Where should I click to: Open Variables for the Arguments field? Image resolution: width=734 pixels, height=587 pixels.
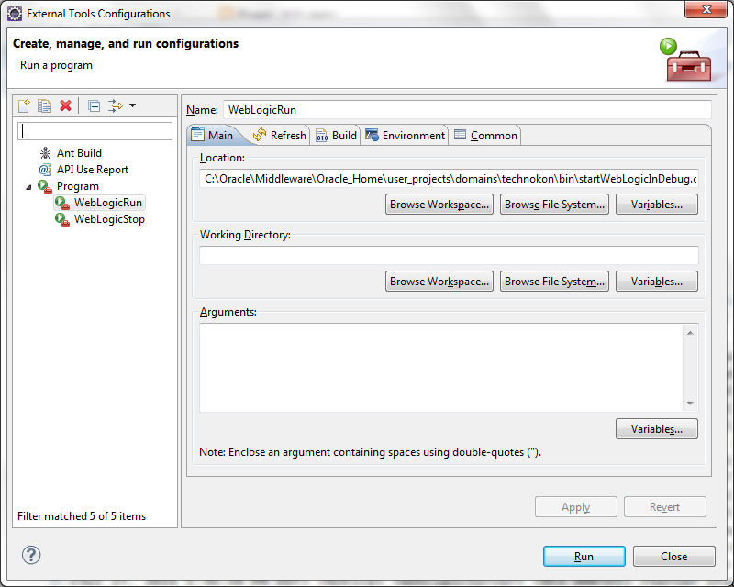(656, 428)
